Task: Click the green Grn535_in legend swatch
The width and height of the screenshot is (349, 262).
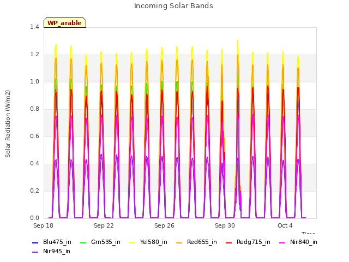Action: [83, 242]
